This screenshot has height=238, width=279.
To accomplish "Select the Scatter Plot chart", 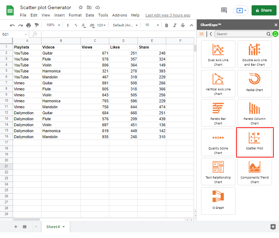I will [x=255, y=142].
